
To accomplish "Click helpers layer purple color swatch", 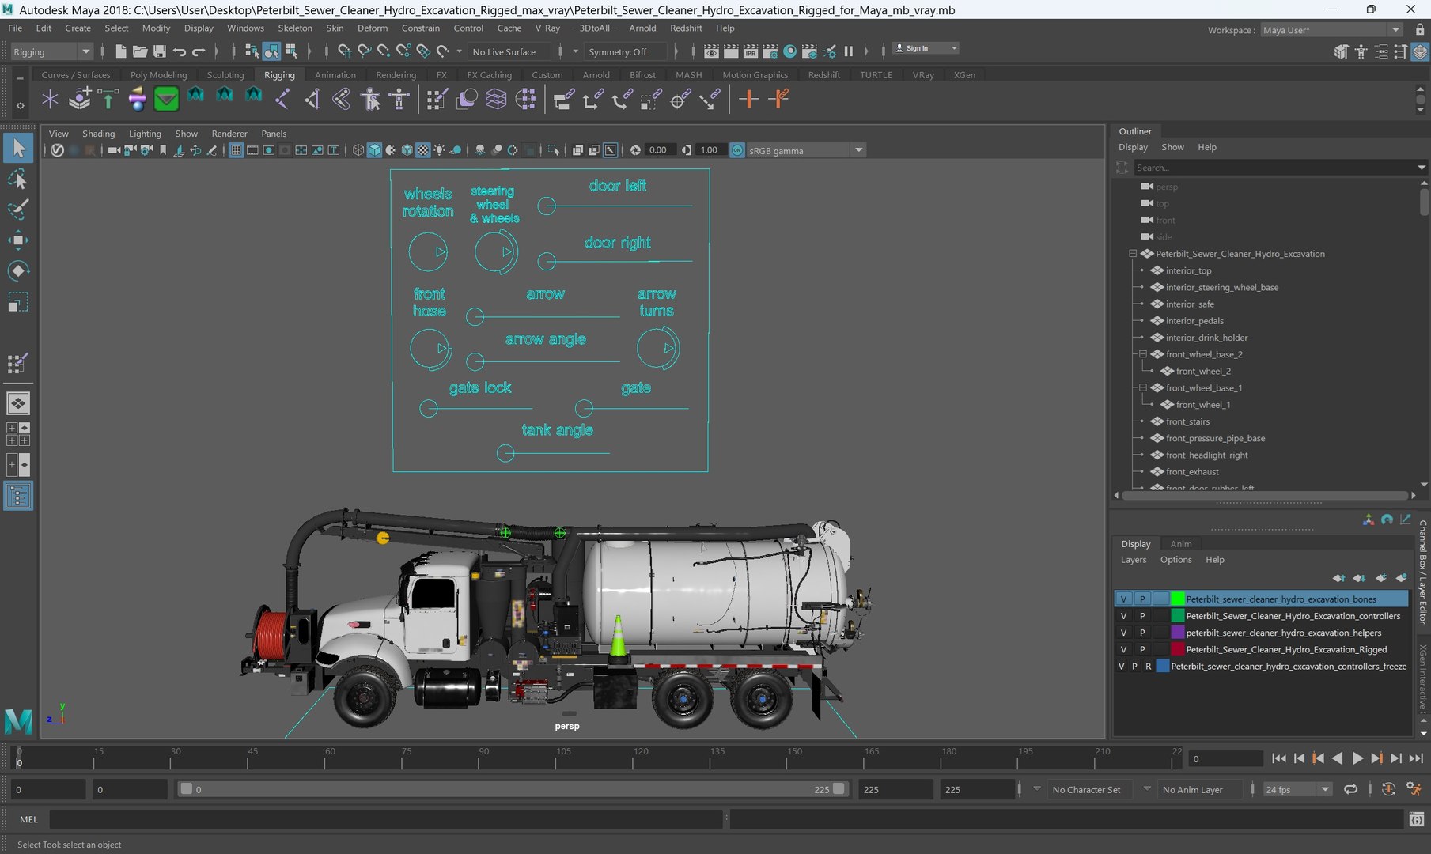I will click(1177, 633).
